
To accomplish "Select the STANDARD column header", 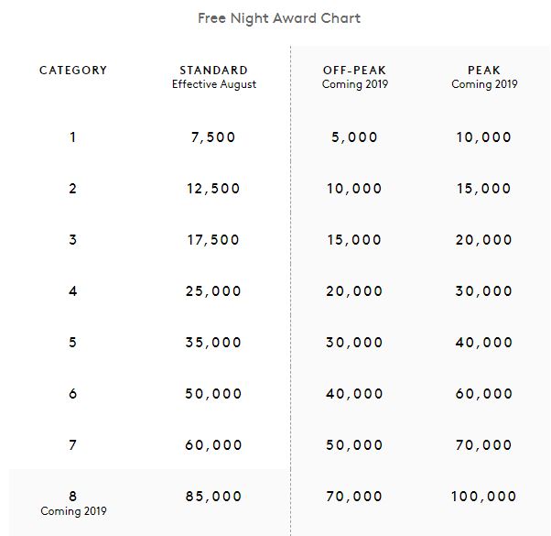I will coord(213,71).
